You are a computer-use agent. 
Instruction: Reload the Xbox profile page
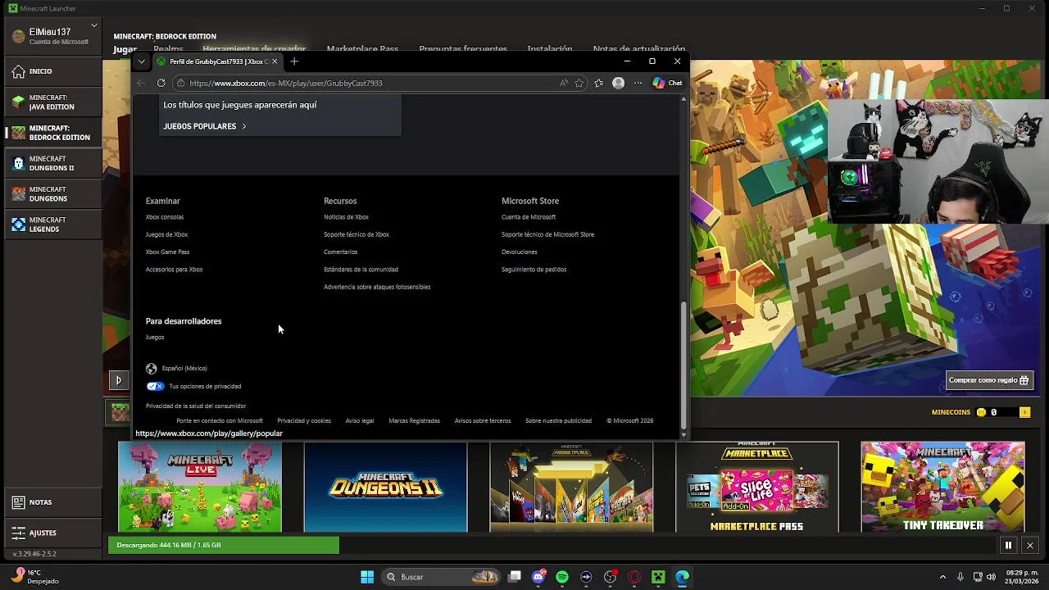click(161, 83)
